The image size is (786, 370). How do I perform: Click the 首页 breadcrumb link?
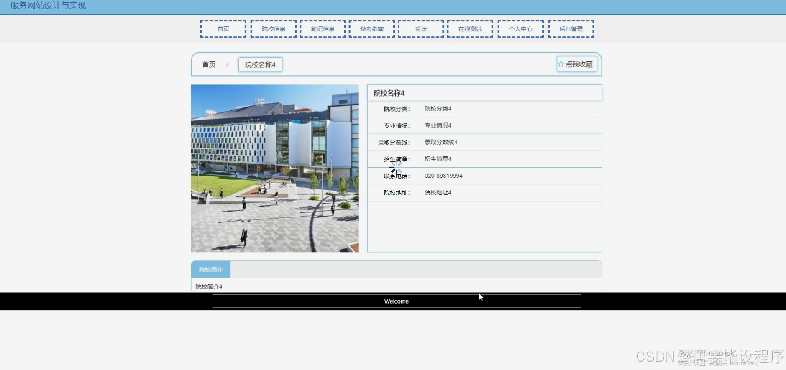click(209, 65)
